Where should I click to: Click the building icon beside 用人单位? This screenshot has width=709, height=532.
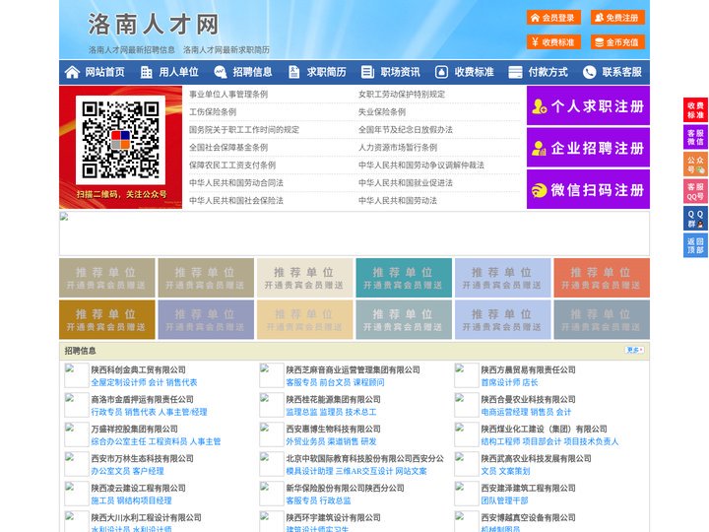point(146,72)
